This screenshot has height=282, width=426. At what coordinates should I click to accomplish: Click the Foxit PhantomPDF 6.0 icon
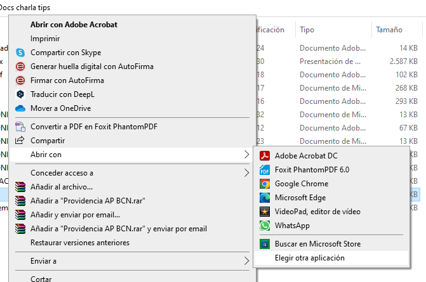click(x=265, y=170)
